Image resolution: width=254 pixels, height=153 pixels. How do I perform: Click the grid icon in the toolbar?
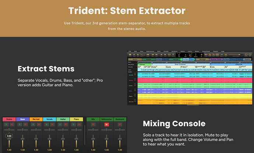(x=226, y=55)
